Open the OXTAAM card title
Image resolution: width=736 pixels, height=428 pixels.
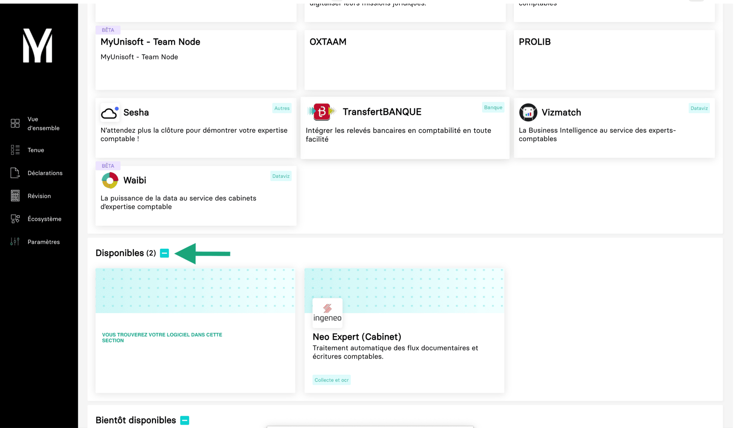[328, 42]
